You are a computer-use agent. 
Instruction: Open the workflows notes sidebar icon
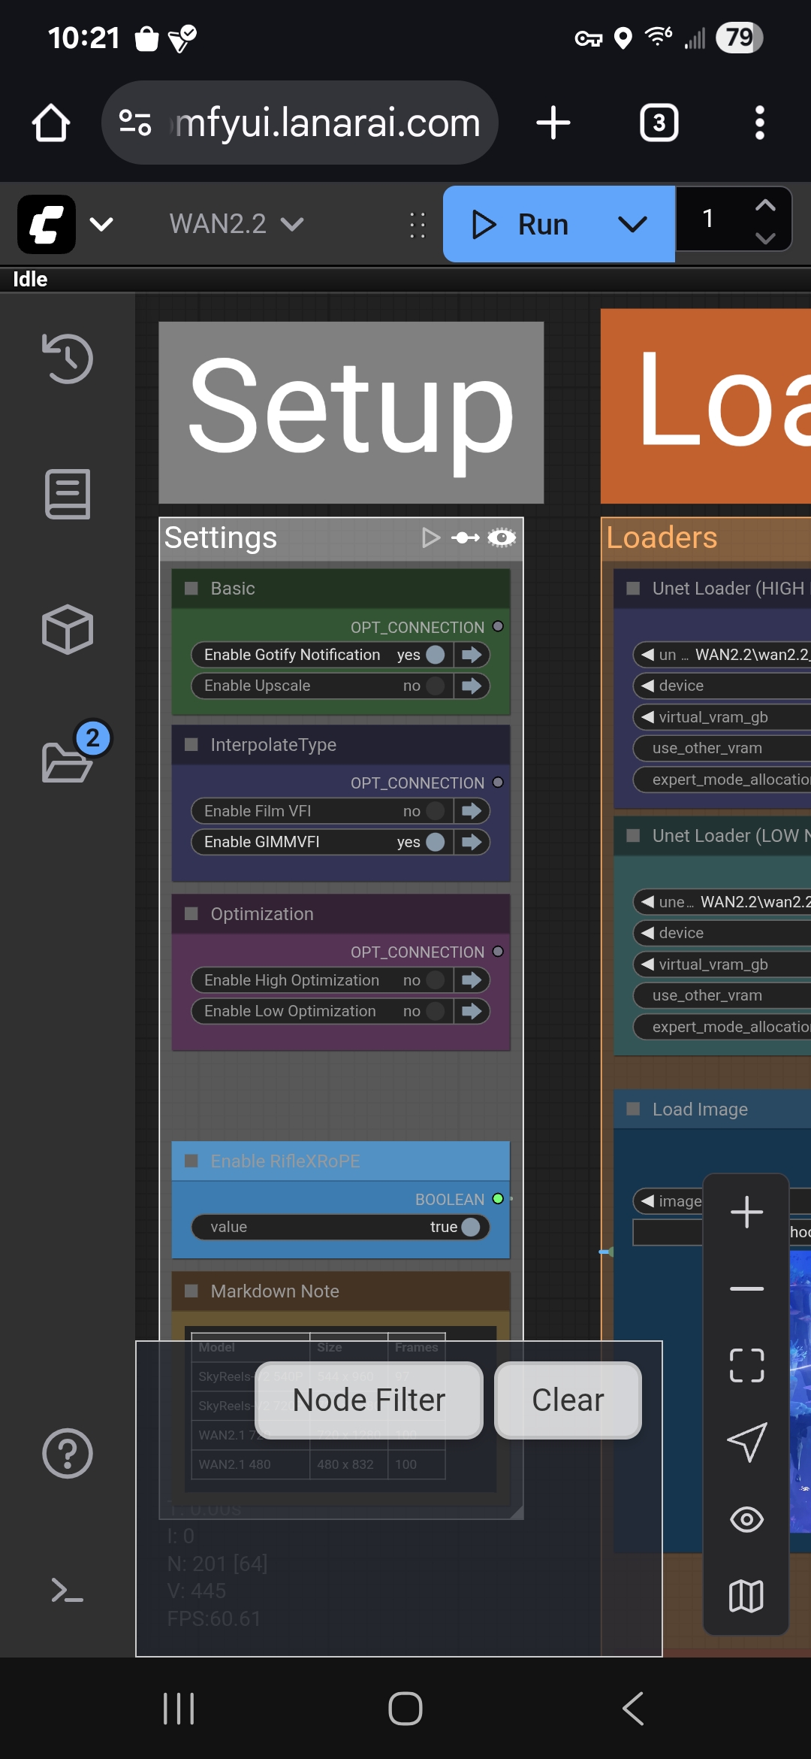point(68,494)
